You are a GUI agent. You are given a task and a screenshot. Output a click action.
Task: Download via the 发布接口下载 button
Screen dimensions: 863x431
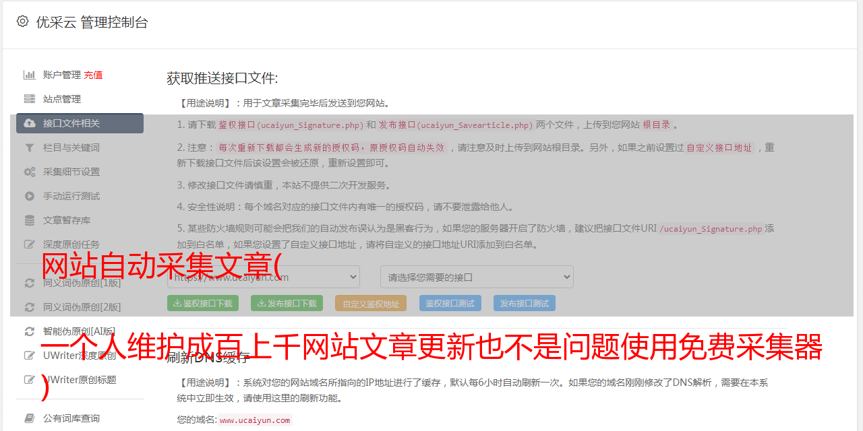coord(287,303)
